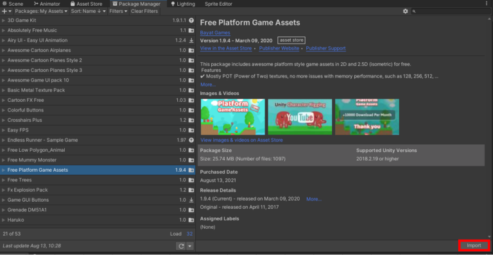Expand the Haruko entry arrow
493x255 pixels.
click(3, 220)
